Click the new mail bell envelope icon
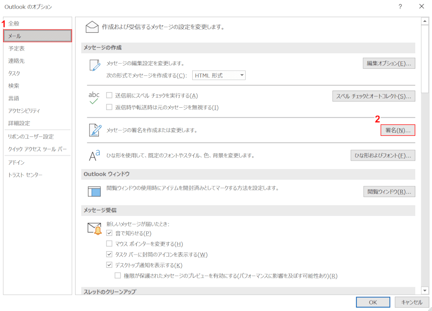Viewport: 432px width, 311px height. [x=95, y=229]
